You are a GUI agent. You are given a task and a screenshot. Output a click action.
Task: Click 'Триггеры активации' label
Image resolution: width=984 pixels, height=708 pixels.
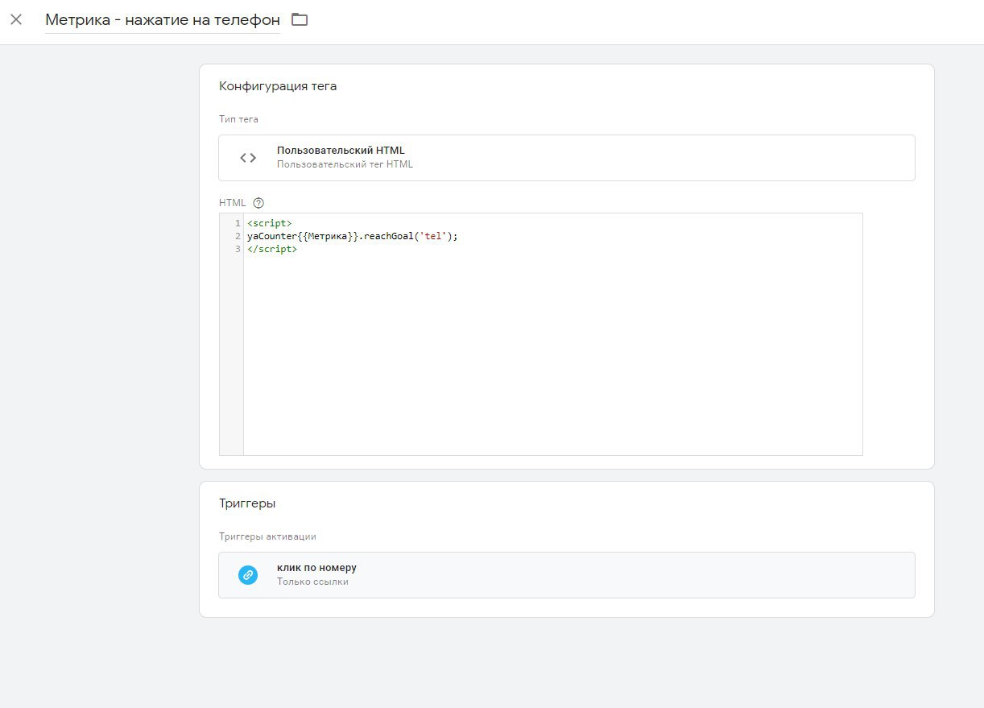pyautogui.click(x=267, y=536)
